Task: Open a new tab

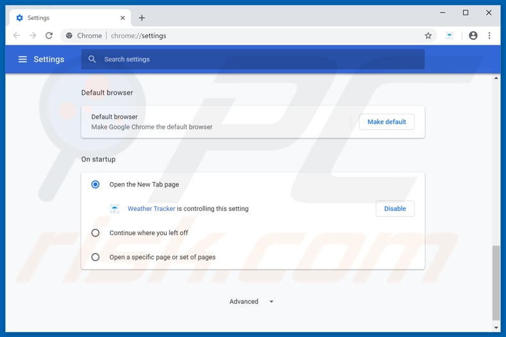Action: coord(142,18)
